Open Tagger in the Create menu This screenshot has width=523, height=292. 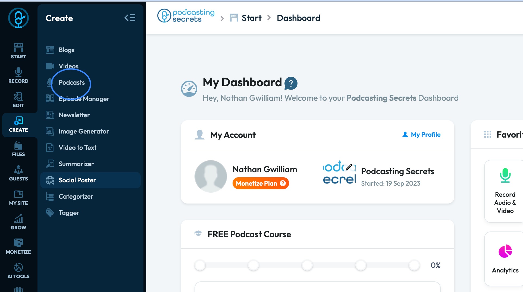point(90,213)
